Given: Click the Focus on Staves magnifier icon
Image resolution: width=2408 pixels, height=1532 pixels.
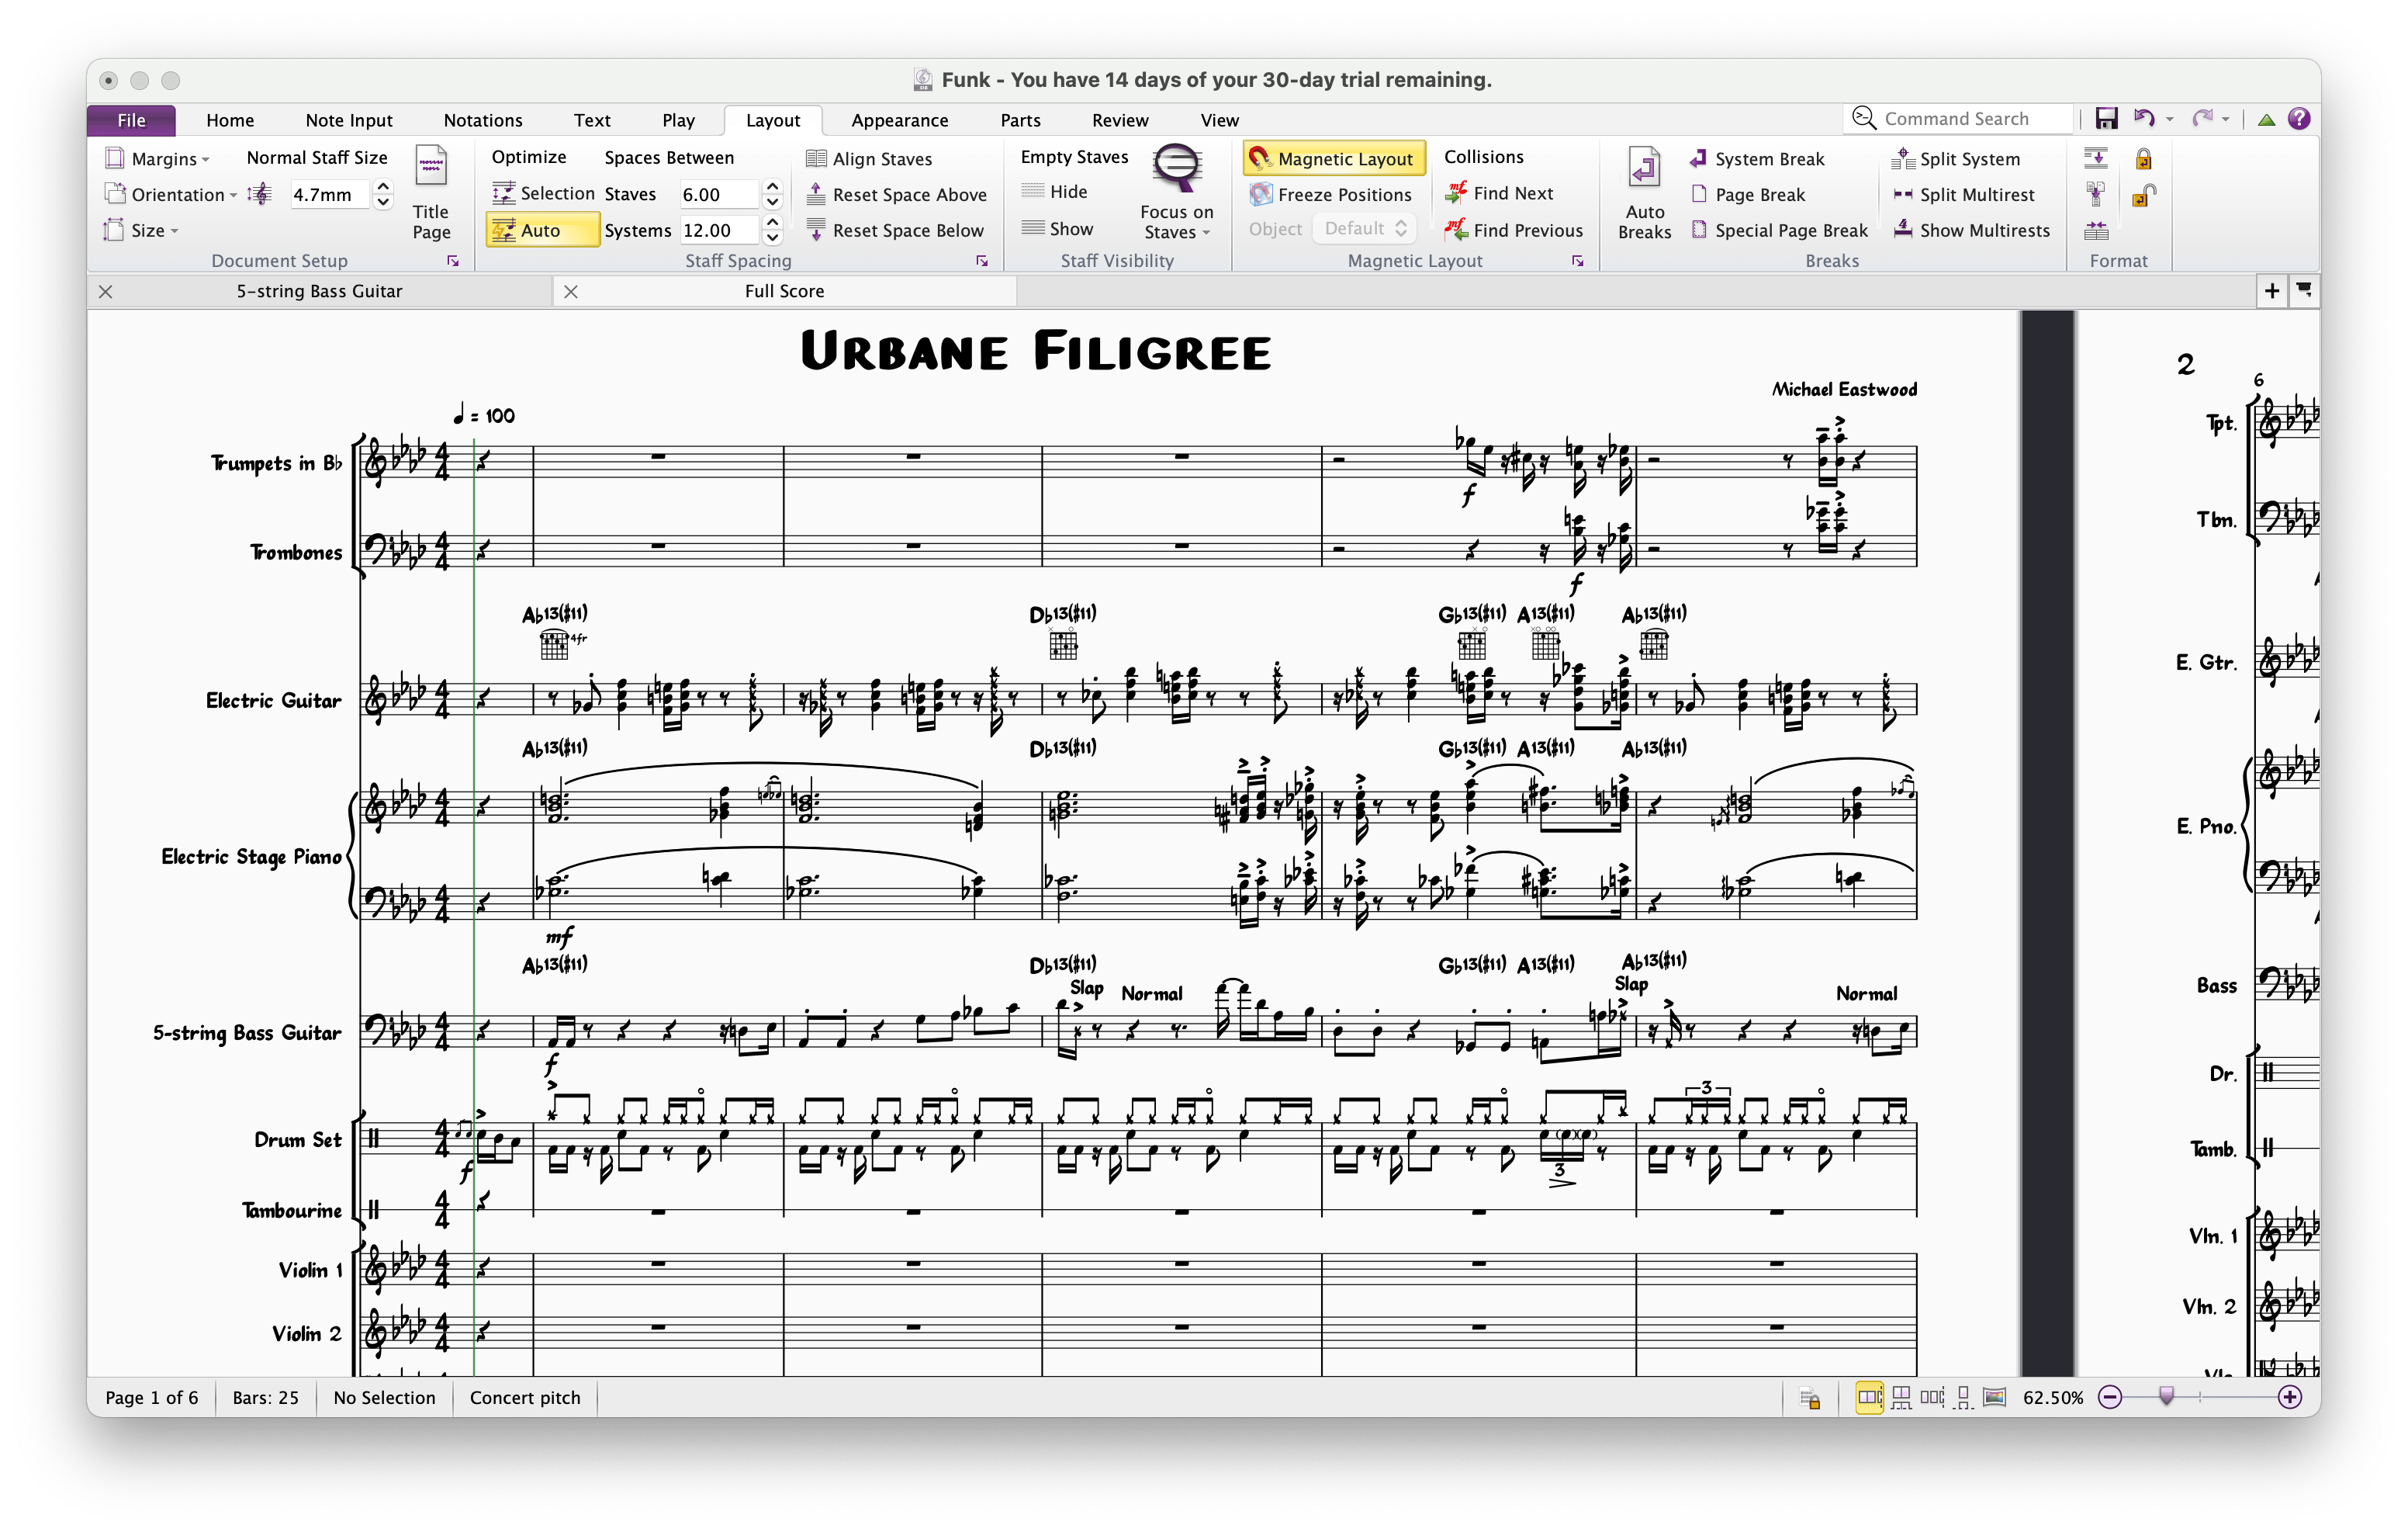Looking at the screenshot, I should tap(1176, 168).
